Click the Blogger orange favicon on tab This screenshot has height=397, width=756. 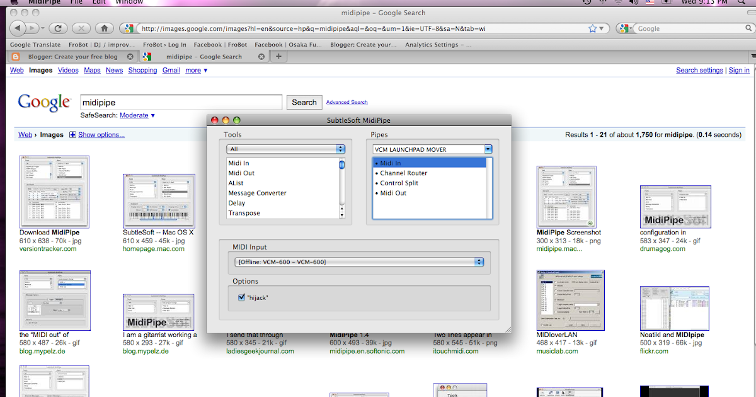pyautogui.click(x=16, y=57)
